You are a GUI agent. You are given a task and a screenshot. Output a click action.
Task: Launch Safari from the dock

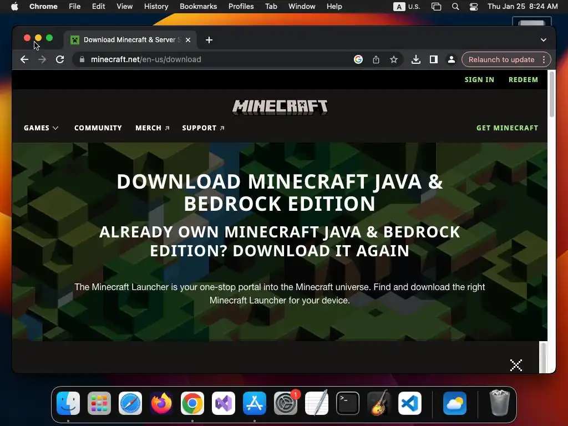coord(130,403)
